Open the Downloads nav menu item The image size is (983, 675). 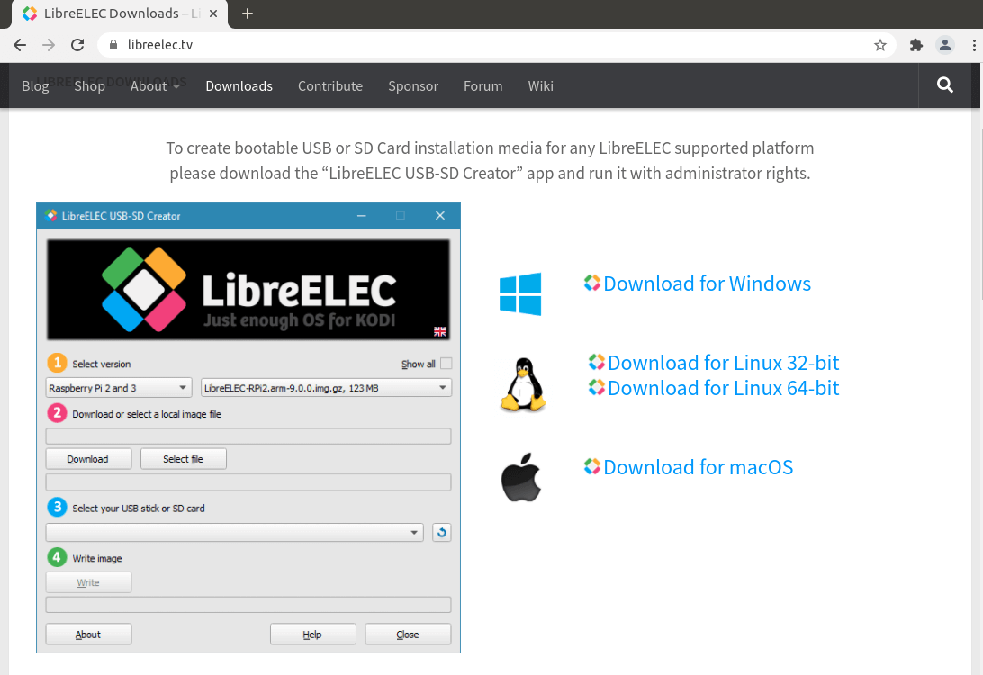point(239,86)
